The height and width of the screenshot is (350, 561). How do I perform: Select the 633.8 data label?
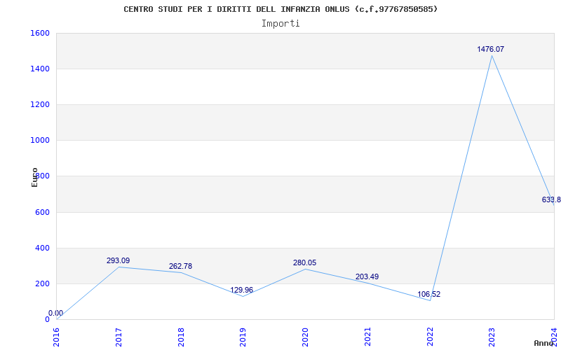(551, 199)
